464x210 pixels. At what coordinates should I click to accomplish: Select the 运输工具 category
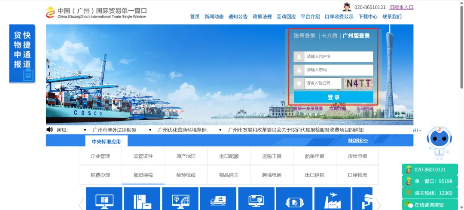pos(272,156)
